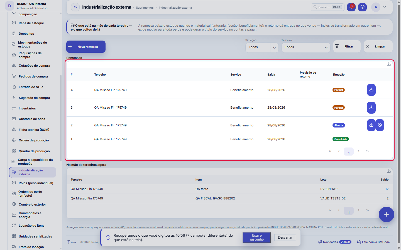Open the notifications bell with badge
The height and width of the screenshot is (250, 401).
351,7
